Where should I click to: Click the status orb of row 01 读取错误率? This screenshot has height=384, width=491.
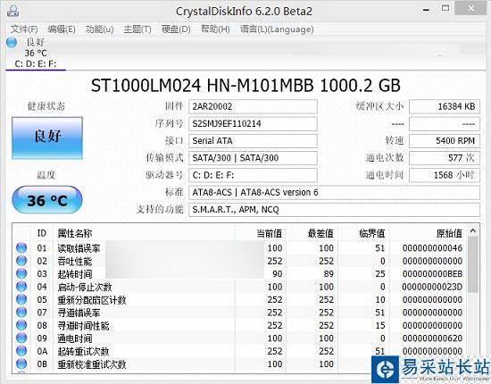click(21, 247)
